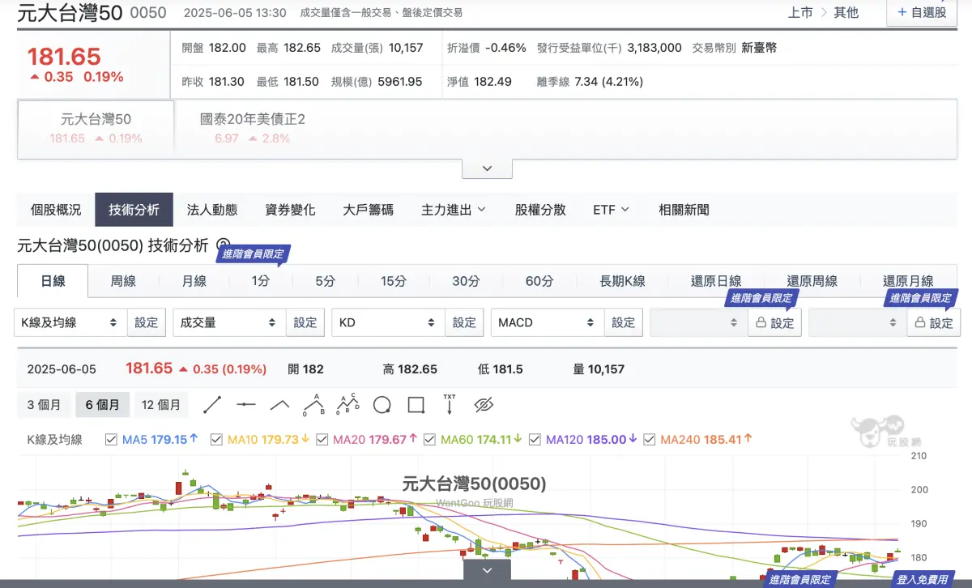
Task: Click the 其他 breadcrumb link
Action: tap(846, 12)
